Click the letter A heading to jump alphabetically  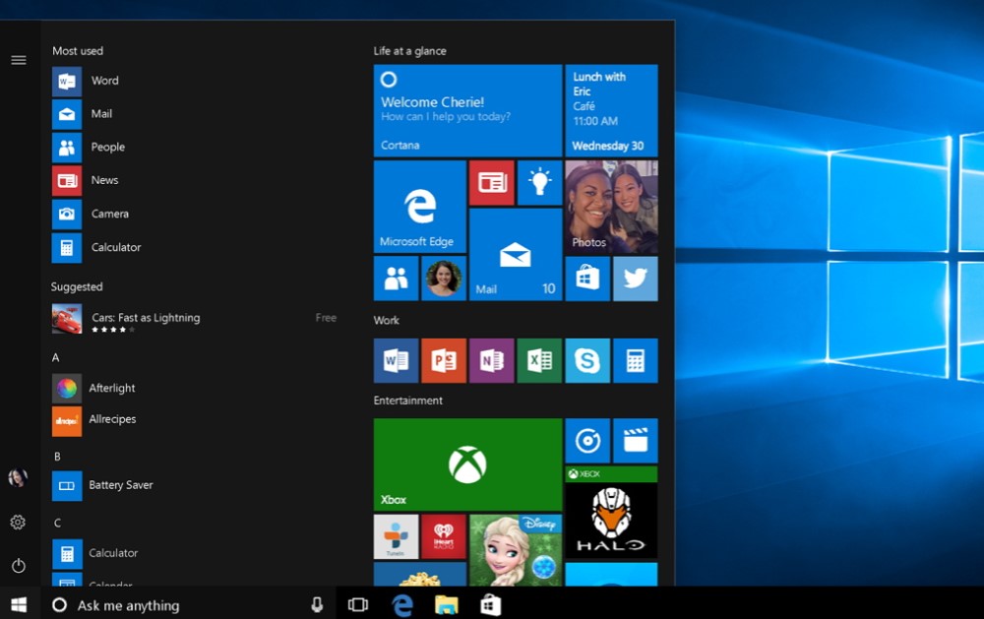[55, 357]
